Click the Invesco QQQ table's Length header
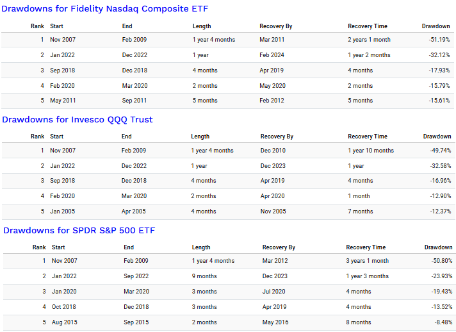This screenshot has height=332, width=456. (x=200, y=137)
